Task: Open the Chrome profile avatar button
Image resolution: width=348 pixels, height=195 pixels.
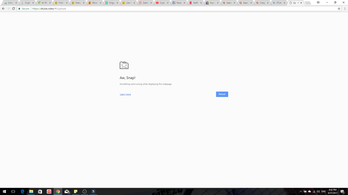Action: [x=318, y=2]
